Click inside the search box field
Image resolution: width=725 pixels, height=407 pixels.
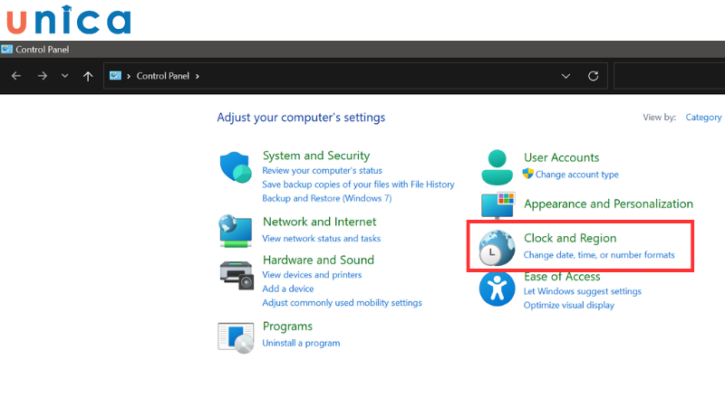669,76
